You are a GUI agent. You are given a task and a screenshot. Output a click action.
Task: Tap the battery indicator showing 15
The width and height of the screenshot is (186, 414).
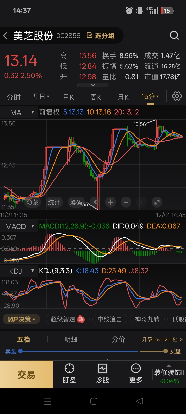(x=167, y=11)
